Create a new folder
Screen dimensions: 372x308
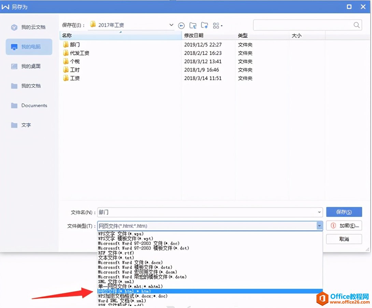204,25
